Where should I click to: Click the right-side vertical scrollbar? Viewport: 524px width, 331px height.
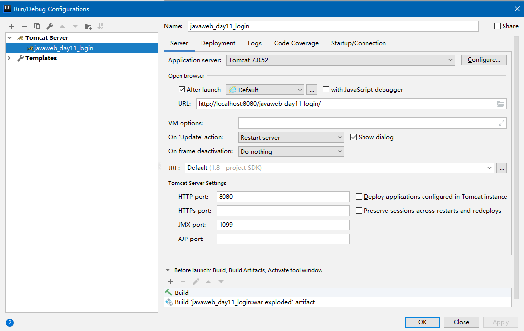pyautogui.click(x=517, y=166)
